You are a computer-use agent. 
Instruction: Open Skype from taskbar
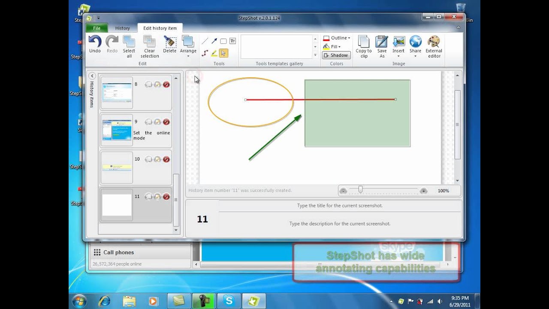229,301
